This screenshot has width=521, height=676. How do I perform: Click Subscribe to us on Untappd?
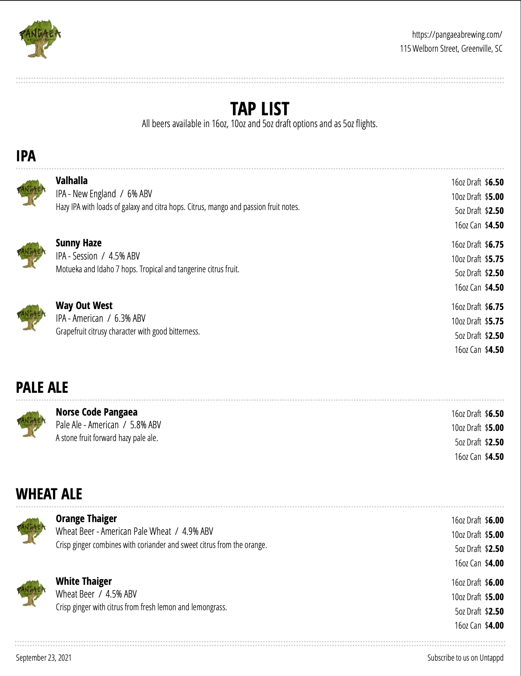point(465,658)
